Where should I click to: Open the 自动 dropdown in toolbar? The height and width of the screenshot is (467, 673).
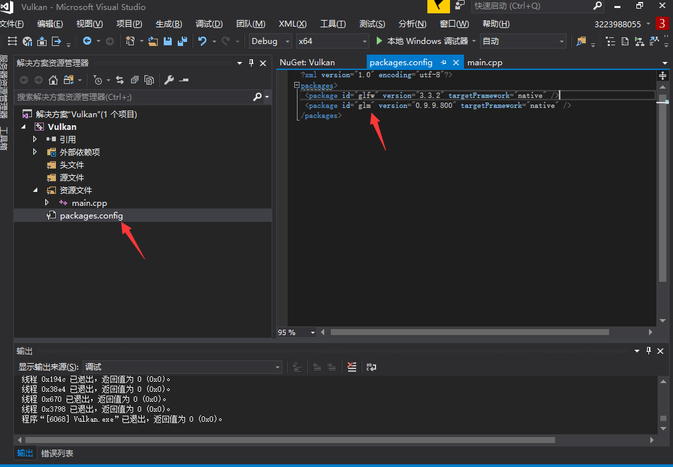(523, 41)
